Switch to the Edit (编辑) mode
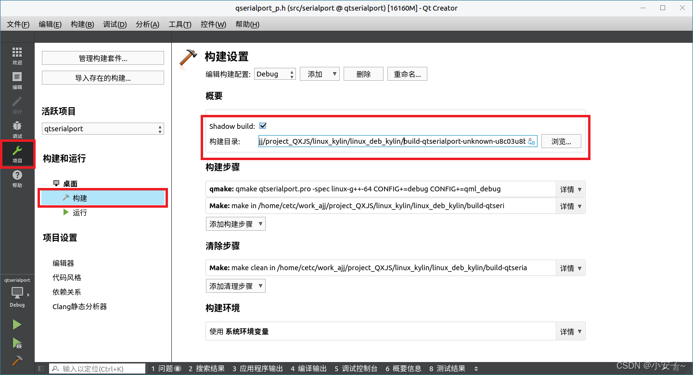Image resolution: width=693 pixels, height=375 pixels. pos(17,81)
